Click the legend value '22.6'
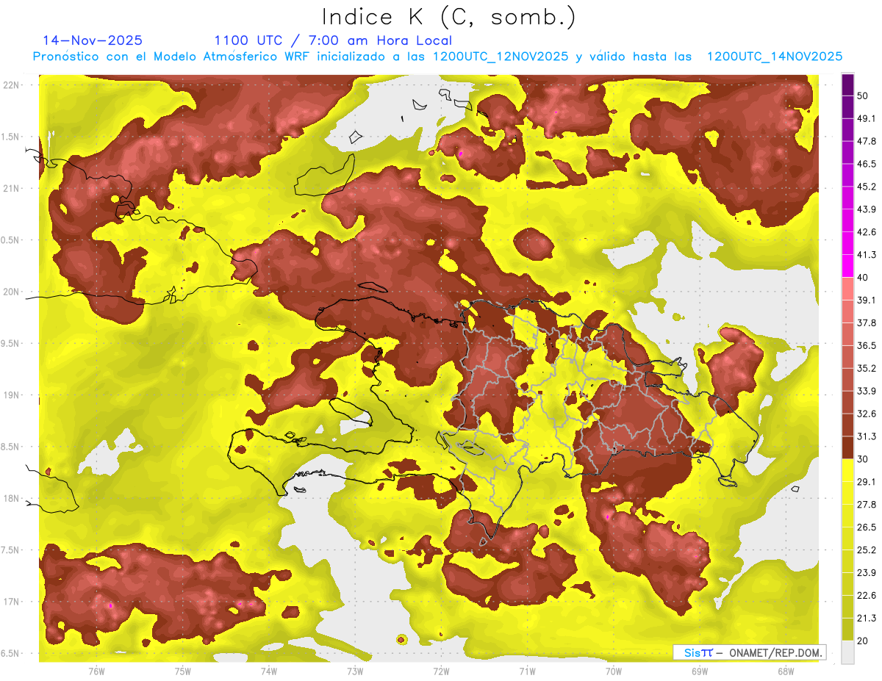The image size is (882, 681). pyautogui.click(x=866, y=596)
